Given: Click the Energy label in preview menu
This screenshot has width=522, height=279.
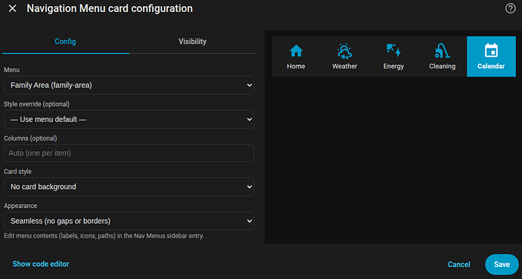Looking at the screenshot, I should coord(393,67).
